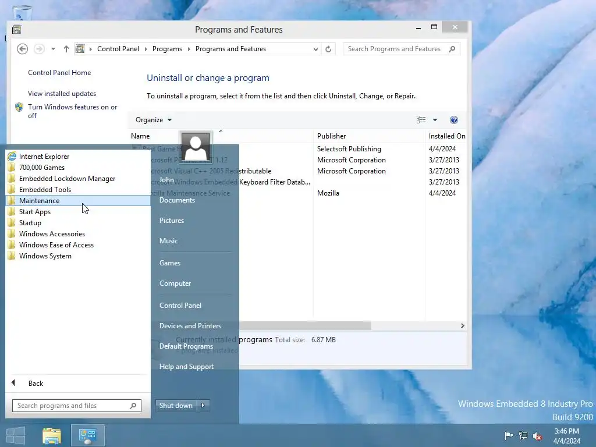Image resolution: width=596 pixels, height=447 pixels.
Task: Click the Back navigation arrow
Action: [23, 49]
